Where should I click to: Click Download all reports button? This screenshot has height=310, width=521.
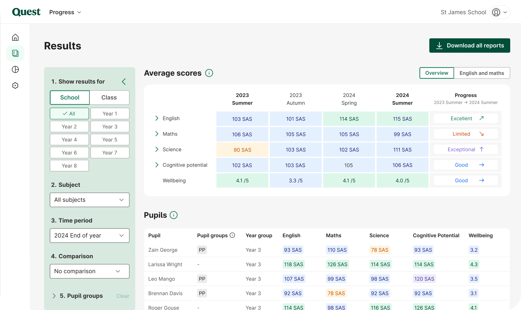coord(469,46)
